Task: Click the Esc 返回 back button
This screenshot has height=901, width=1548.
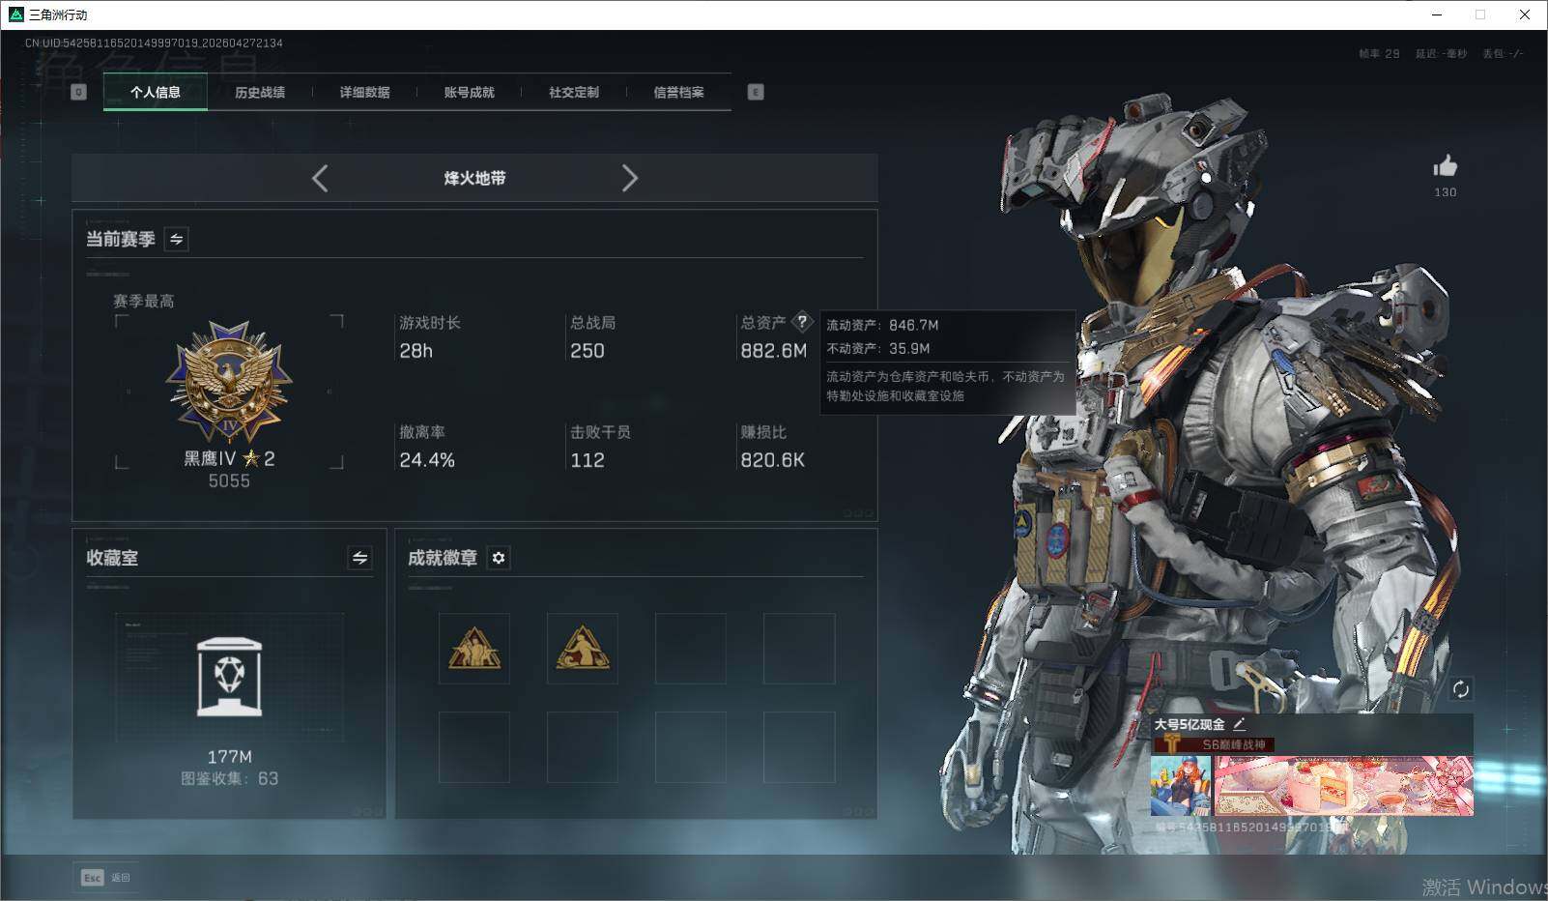Action: tap(105, 877)
